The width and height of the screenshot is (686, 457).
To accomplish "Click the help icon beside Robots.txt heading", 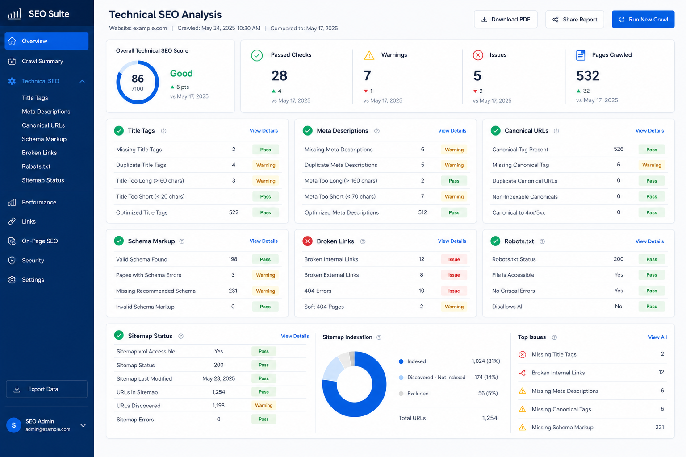I will pos(542,241).
